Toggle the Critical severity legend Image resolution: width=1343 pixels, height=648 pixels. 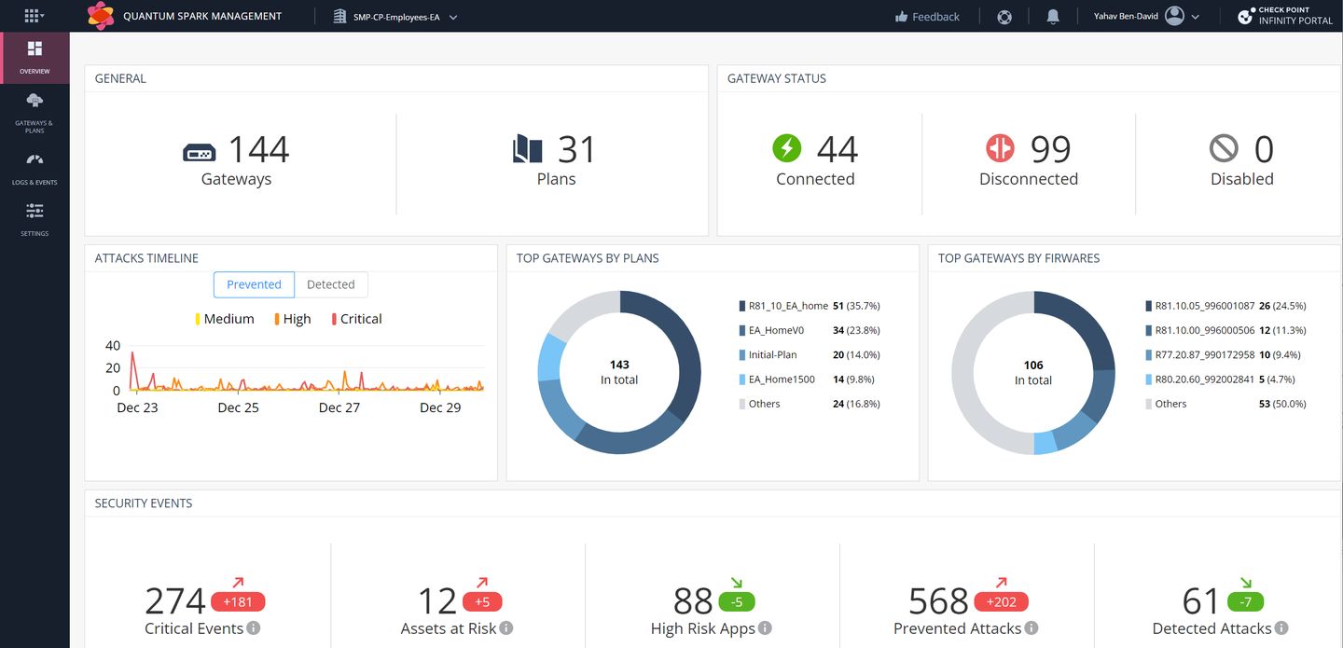(x=356, y=318)
